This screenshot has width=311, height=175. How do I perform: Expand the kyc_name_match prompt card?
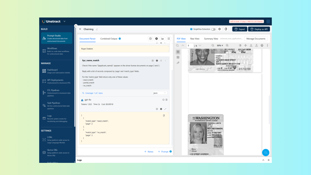[x=161, y=60]
